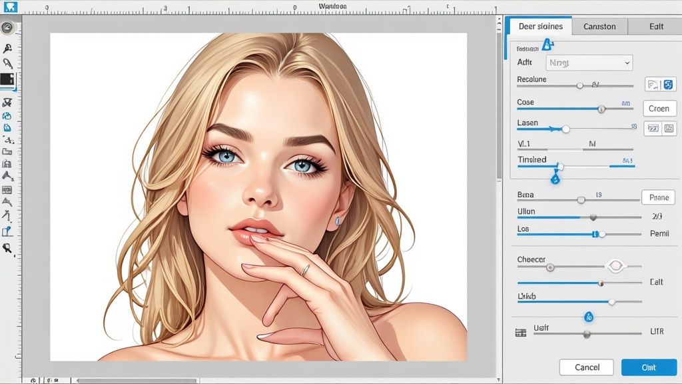Click the Cose slider handle
Image resolution: width=682 pixels, height=384 pixels.
601,109
